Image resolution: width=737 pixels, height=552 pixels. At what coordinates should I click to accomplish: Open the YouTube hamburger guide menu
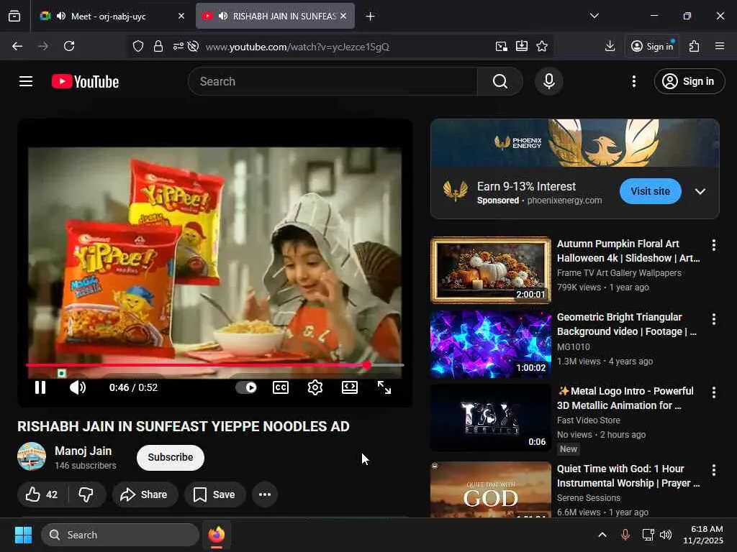26,82
